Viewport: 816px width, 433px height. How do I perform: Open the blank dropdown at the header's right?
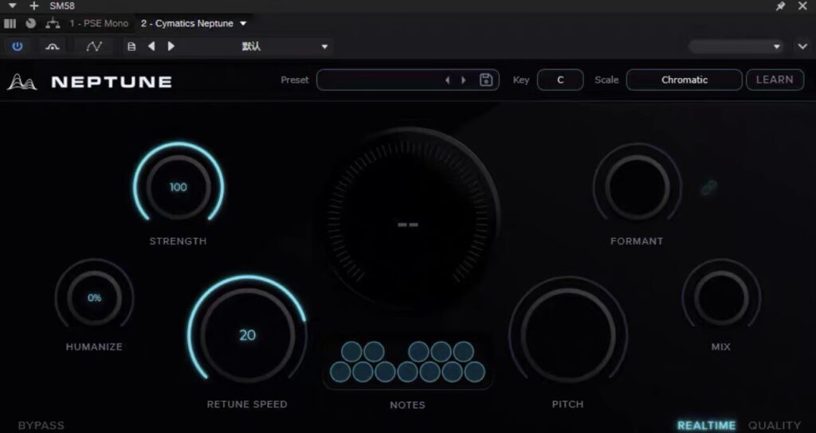(736, 46)
